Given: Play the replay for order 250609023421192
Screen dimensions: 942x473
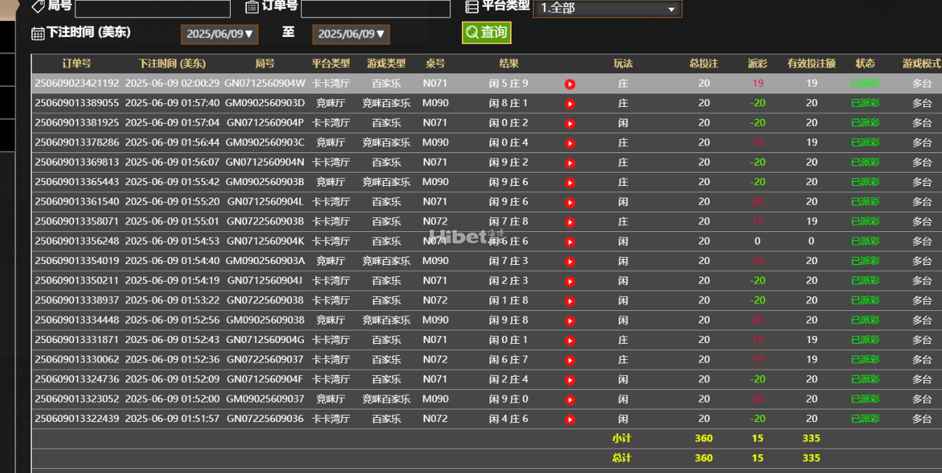Looking at the screenshot, I should pyautogui.click(x=570, y=84).
